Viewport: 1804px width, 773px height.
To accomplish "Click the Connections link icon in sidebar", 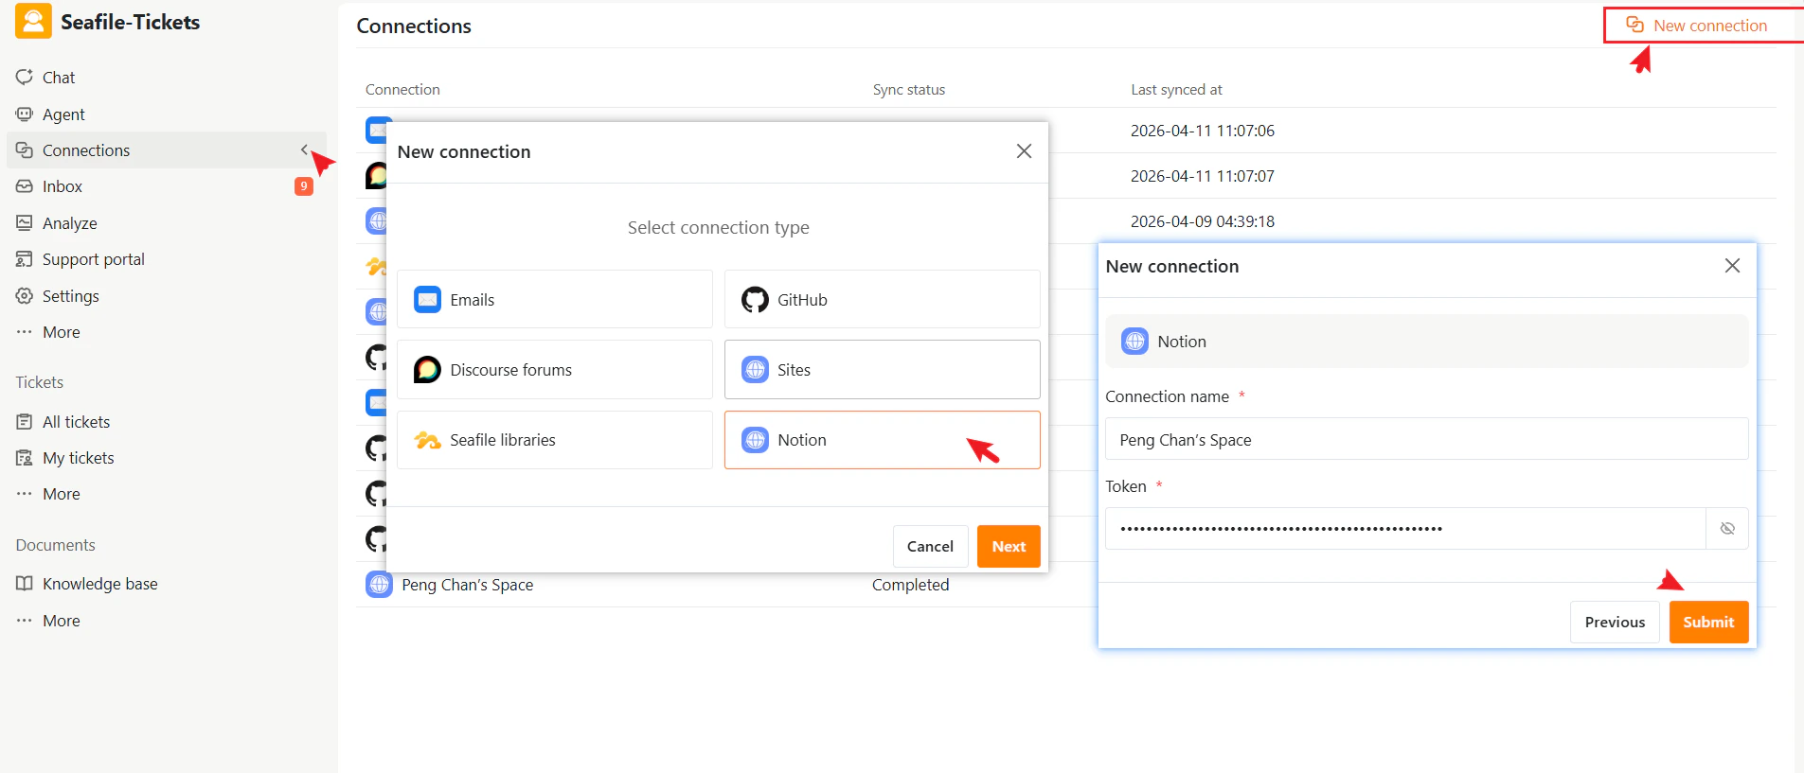I will [25, 149].
